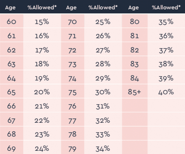185x154 pixels.
Task: Select the age 79 cell
Action: (x=72, y=147)
